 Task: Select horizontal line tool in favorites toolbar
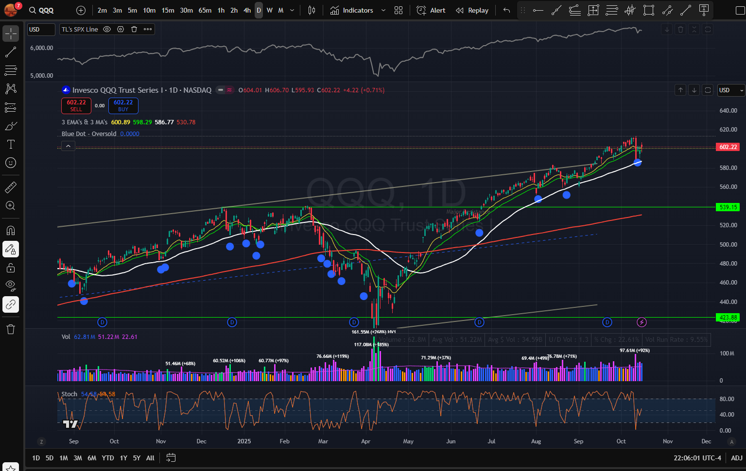[538, 10]
